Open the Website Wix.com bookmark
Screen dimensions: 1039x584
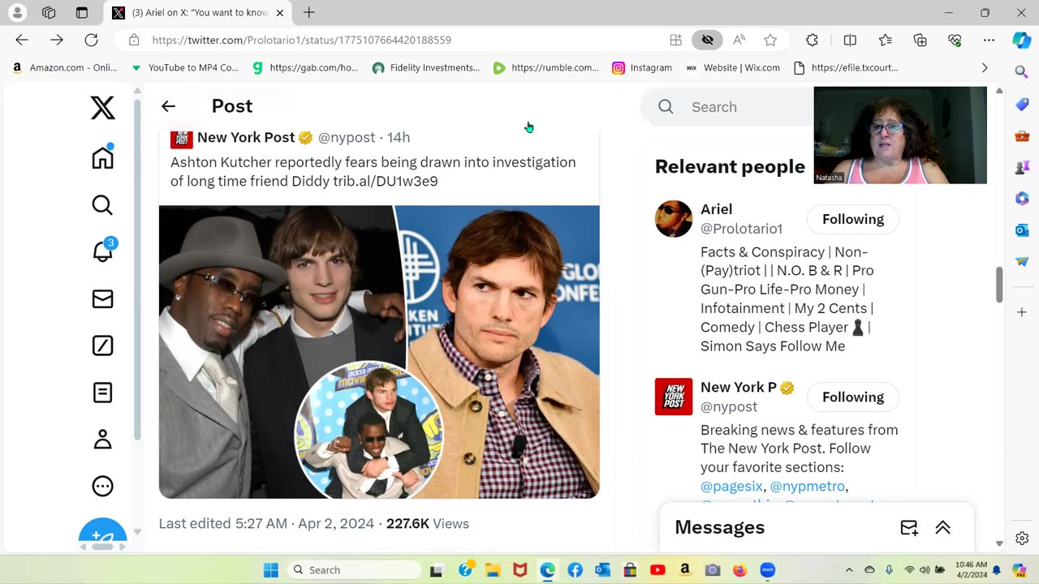[x=733, y=67]
